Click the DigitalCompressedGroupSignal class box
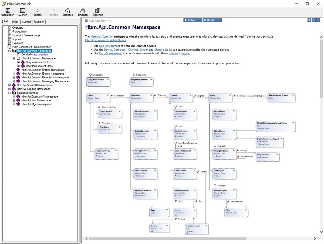The height and width of the screenshot is (244, 324). click(276, 126)
